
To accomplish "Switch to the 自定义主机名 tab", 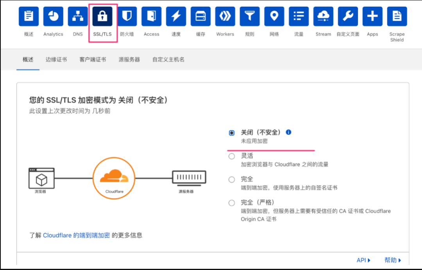I will [168, 60].
